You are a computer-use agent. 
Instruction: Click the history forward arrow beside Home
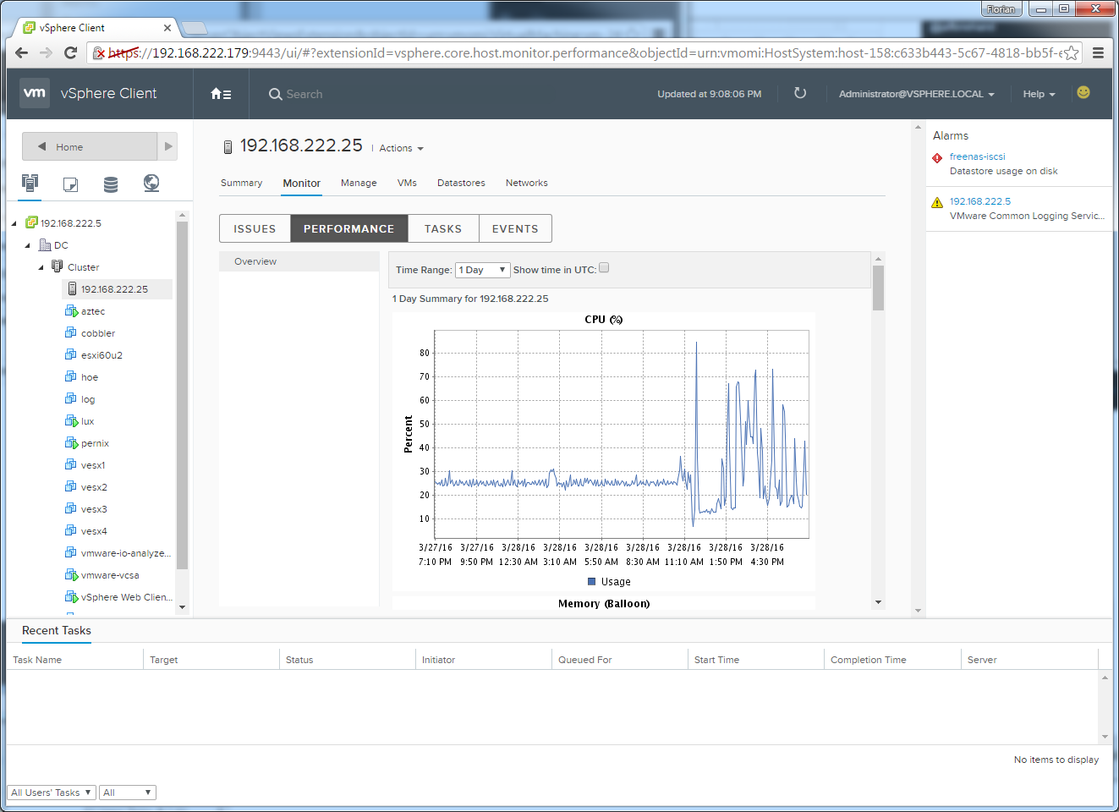(168, 146)
